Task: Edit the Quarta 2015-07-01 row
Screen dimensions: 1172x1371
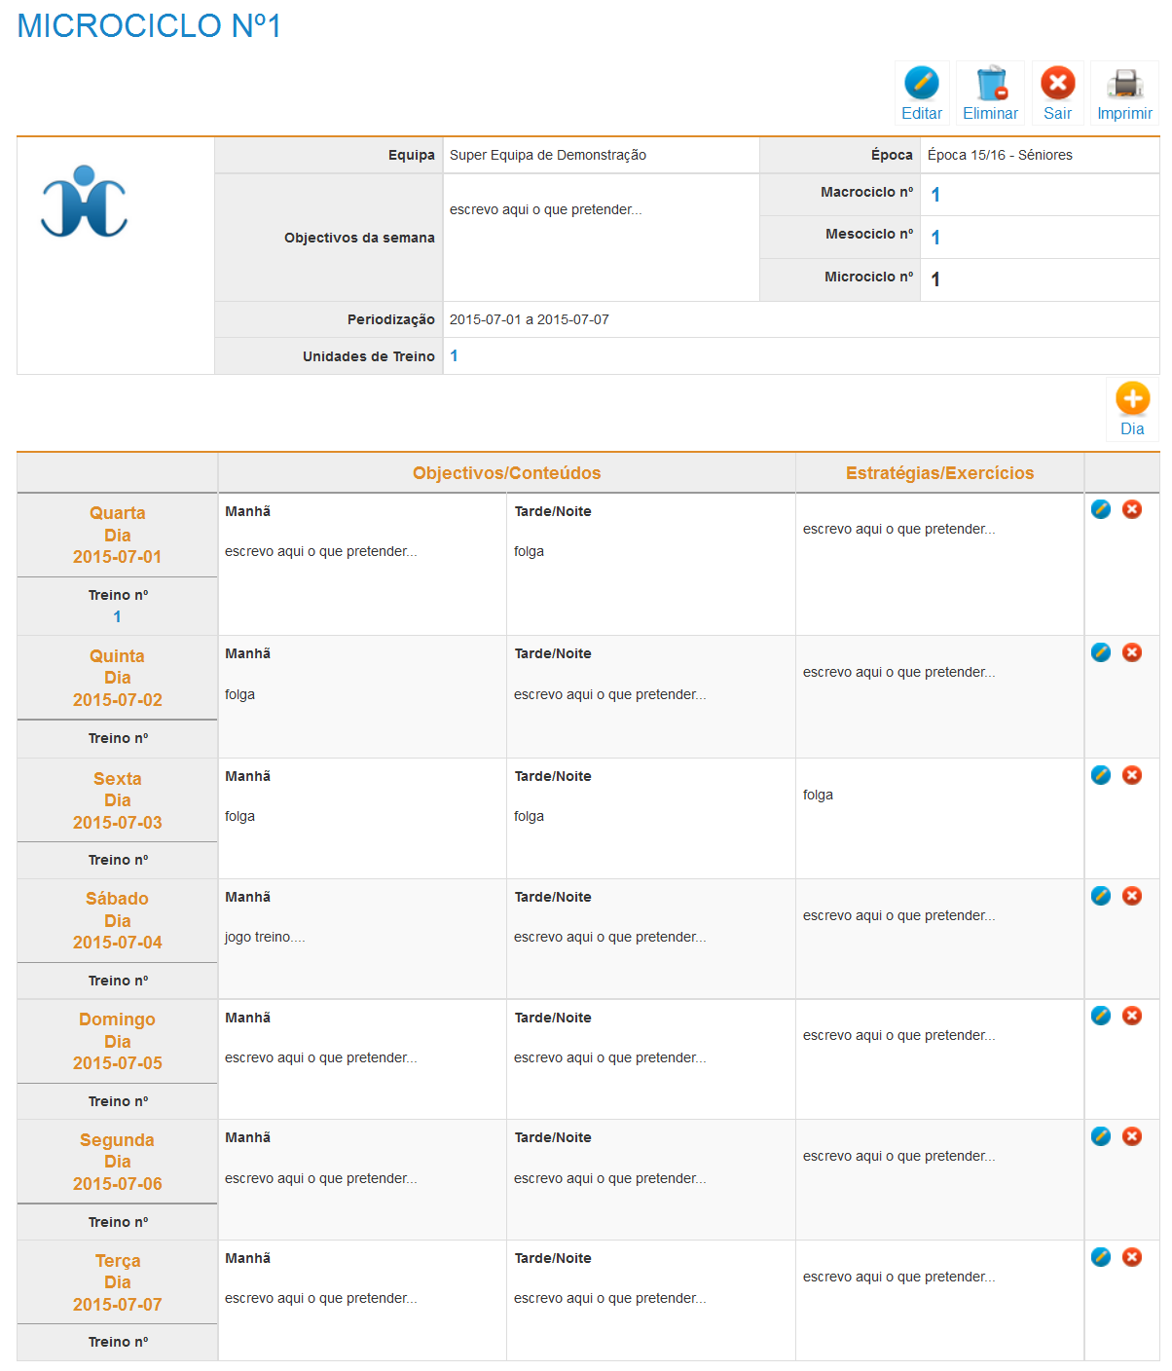Action: pyautogui.click(x=1101, y=509)
